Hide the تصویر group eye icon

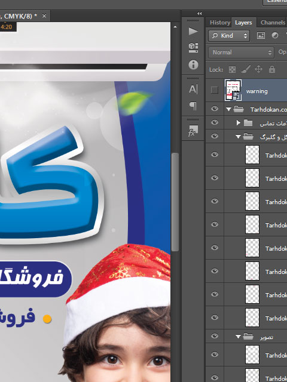click(215, 336)
